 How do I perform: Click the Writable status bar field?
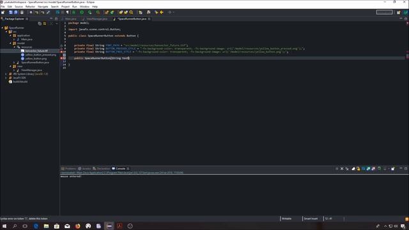287,218
